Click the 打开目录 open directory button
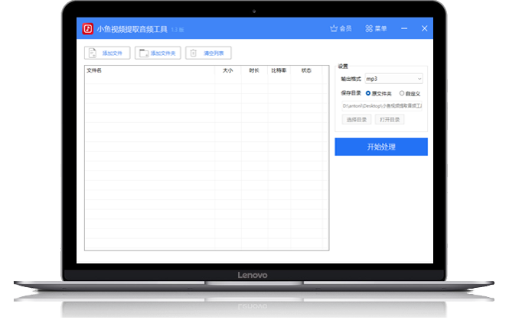 [x=390, y=120]
